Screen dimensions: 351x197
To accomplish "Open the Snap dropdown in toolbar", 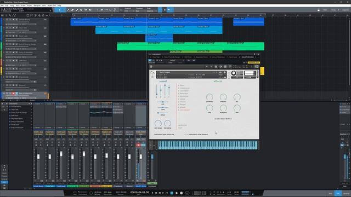I will pos(151,11).
